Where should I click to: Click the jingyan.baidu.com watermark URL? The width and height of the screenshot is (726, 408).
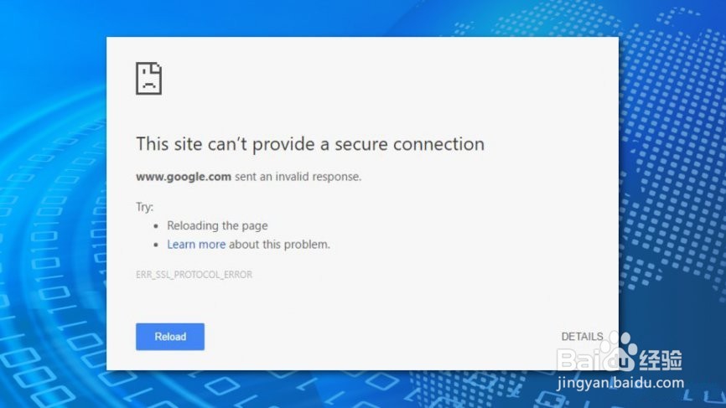(x=620, y=384)
